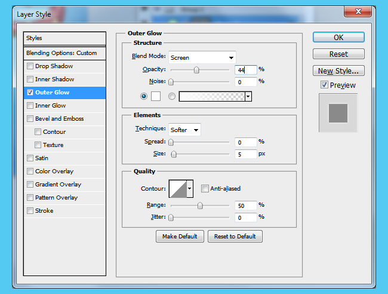Click the Size px value field
The width and height of the screenshot is (388, 294).
point(246,154)
